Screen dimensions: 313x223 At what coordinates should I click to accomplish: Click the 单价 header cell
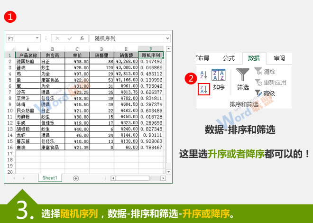[77, 56]
